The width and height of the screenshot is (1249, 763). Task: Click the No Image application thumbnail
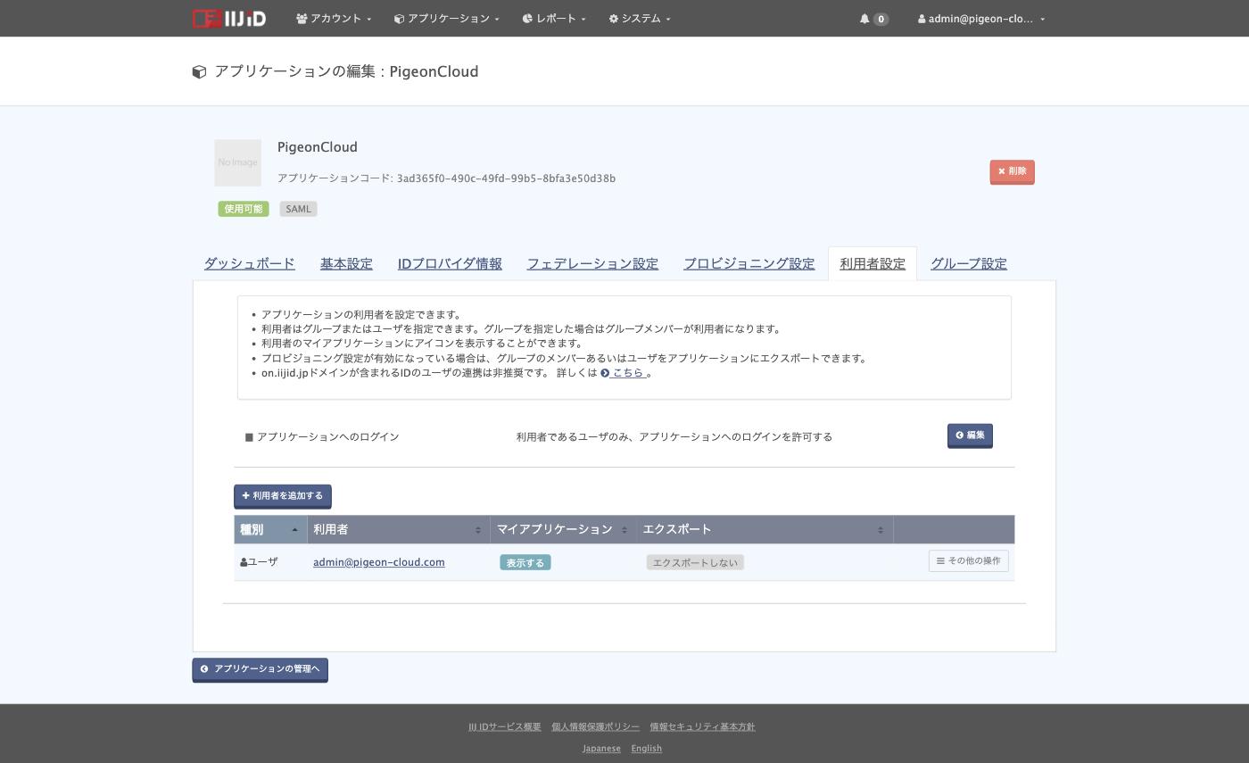(237, 162)
